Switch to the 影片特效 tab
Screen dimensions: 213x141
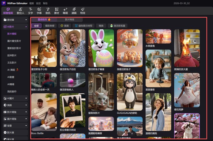[69, 19]
